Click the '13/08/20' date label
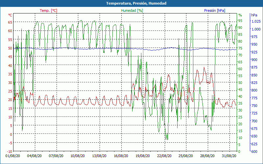The image size is (263, 164). (x=99, y=156)
